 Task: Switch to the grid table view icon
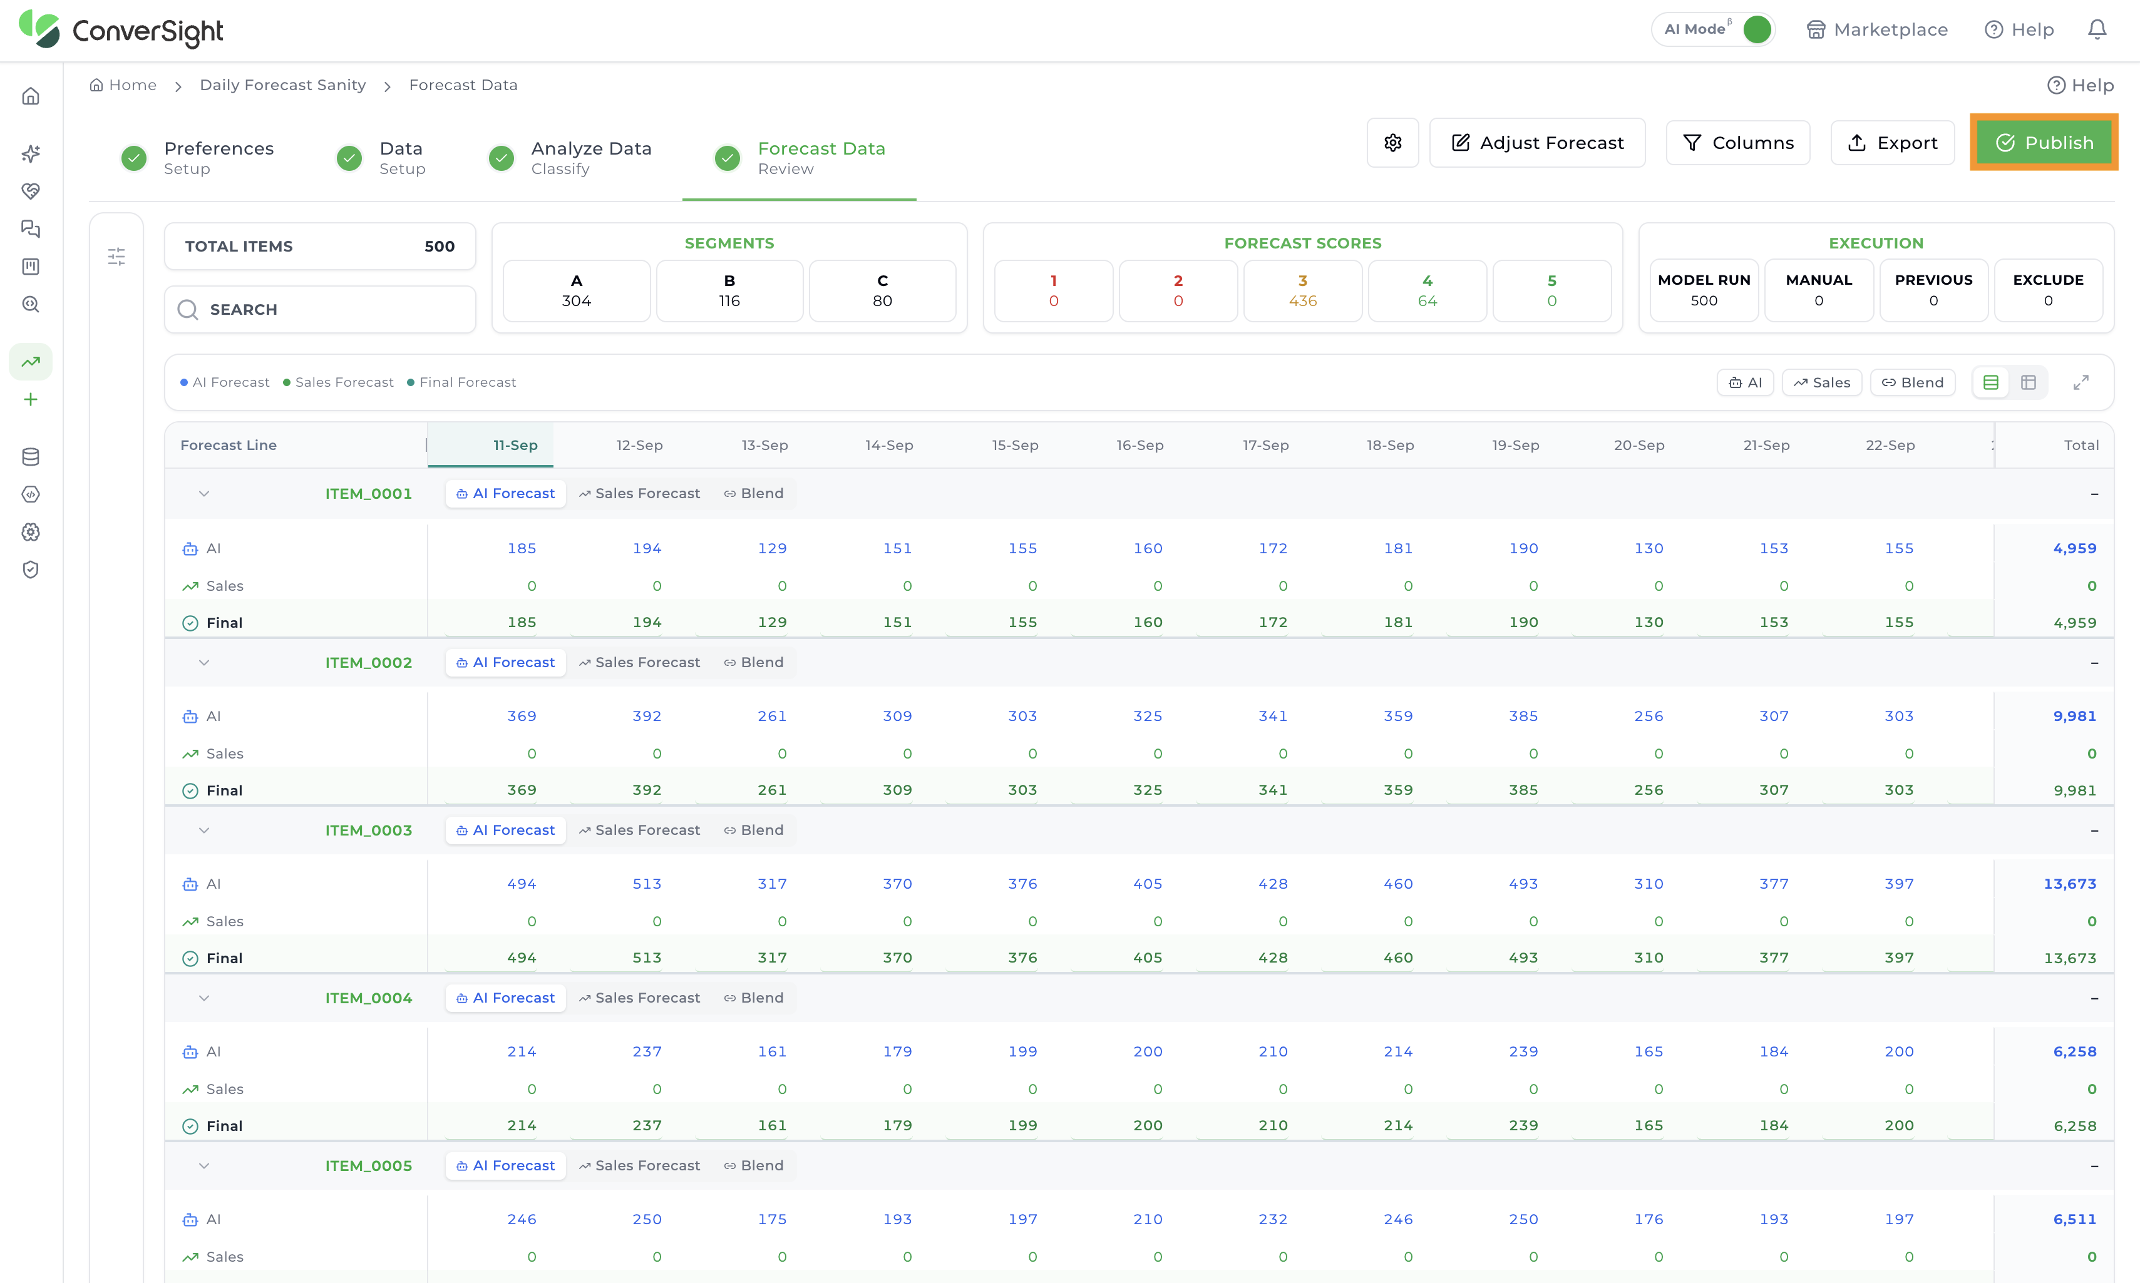coord(2029,382)
